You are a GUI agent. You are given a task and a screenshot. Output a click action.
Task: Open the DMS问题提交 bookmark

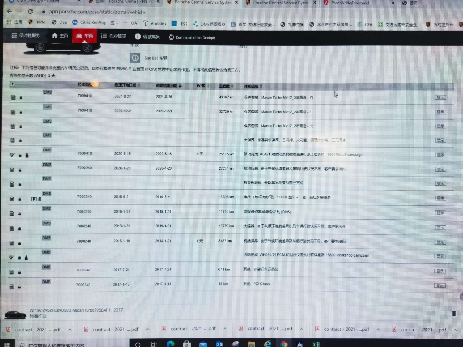pyautogui.click(x=209, y=24)
